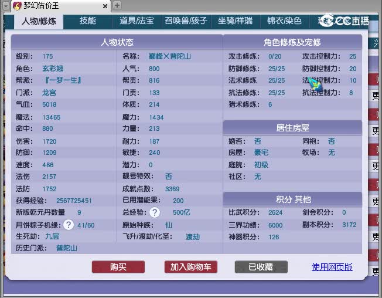Click the 比武积分 value 2624

coord(275,212)
